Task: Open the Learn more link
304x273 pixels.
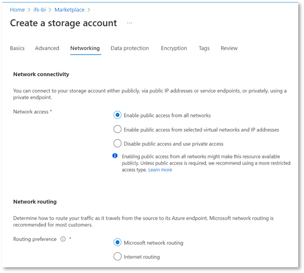Action: click(x=160, y=170)
